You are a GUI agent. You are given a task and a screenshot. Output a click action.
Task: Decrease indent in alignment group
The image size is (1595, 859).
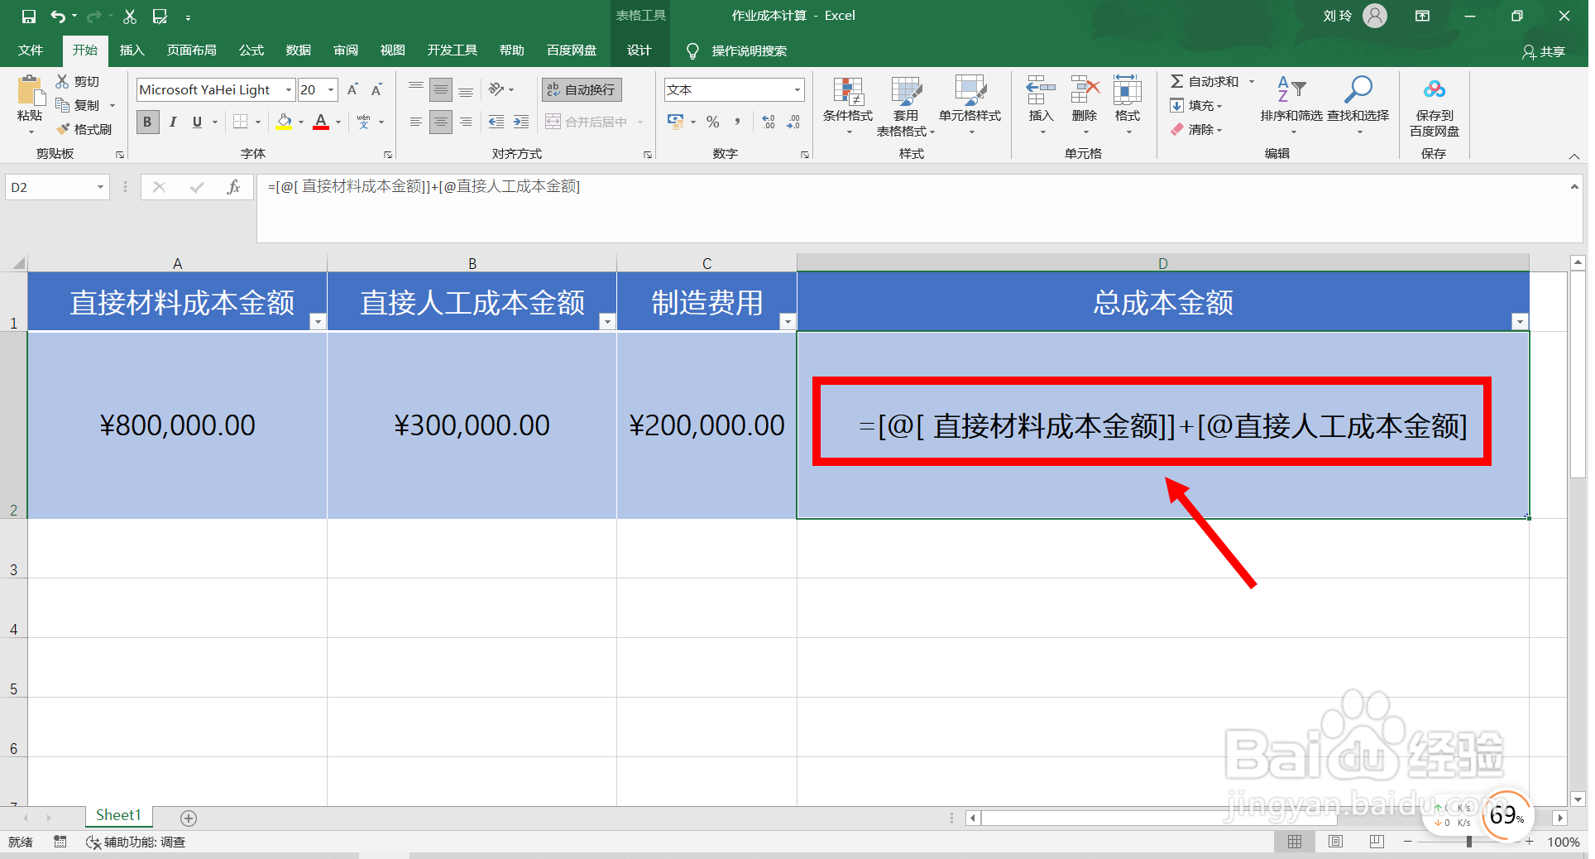496,122
